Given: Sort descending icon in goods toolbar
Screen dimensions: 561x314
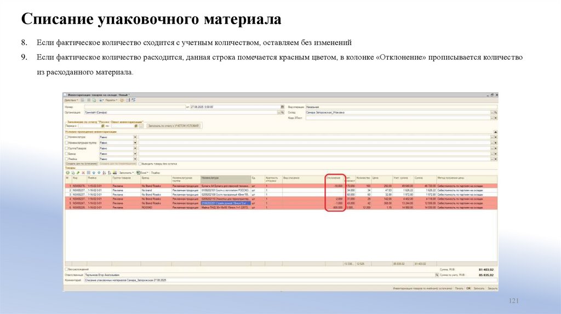Looking at the screenshot, I should click(110, 172).
